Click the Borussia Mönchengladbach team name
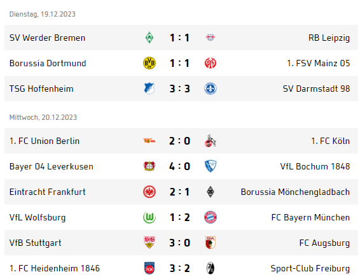The height and width of the screenshot is (279, 358). click(295, 192)
